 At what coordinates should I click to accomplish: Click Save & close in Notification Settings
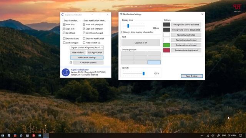click(x=192, y=76)
